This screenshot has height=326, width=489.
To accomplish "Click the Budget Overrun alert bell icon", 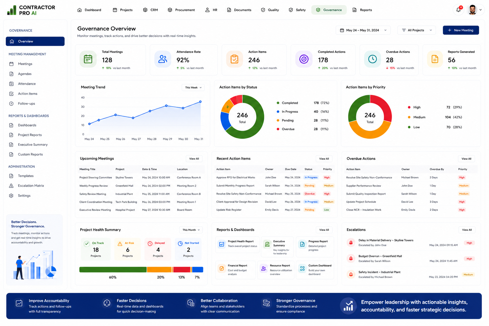I will (351, 258).
